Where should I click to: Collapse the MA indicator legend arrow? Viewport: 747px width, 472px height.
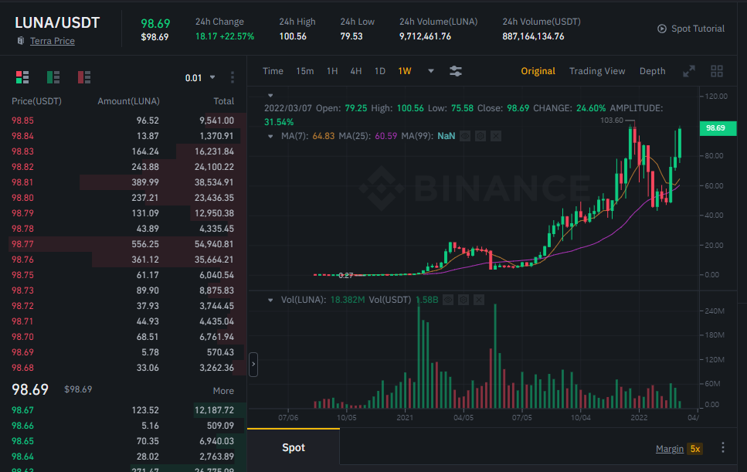(270, 136)
